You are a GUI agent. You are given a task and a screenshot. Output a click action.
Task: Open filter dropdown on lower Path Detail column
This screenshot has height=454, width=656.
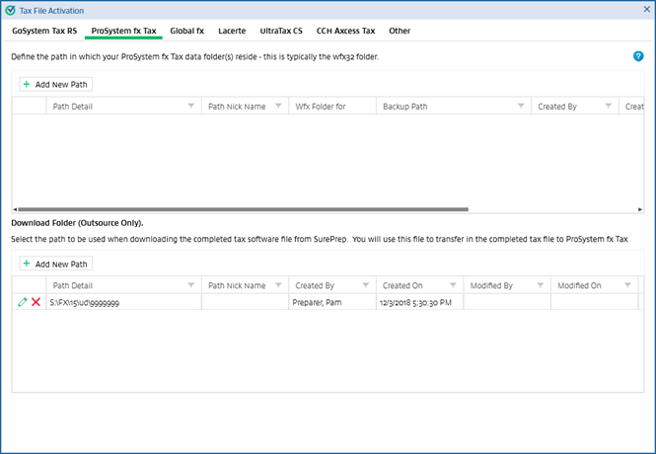pos(189,286)
